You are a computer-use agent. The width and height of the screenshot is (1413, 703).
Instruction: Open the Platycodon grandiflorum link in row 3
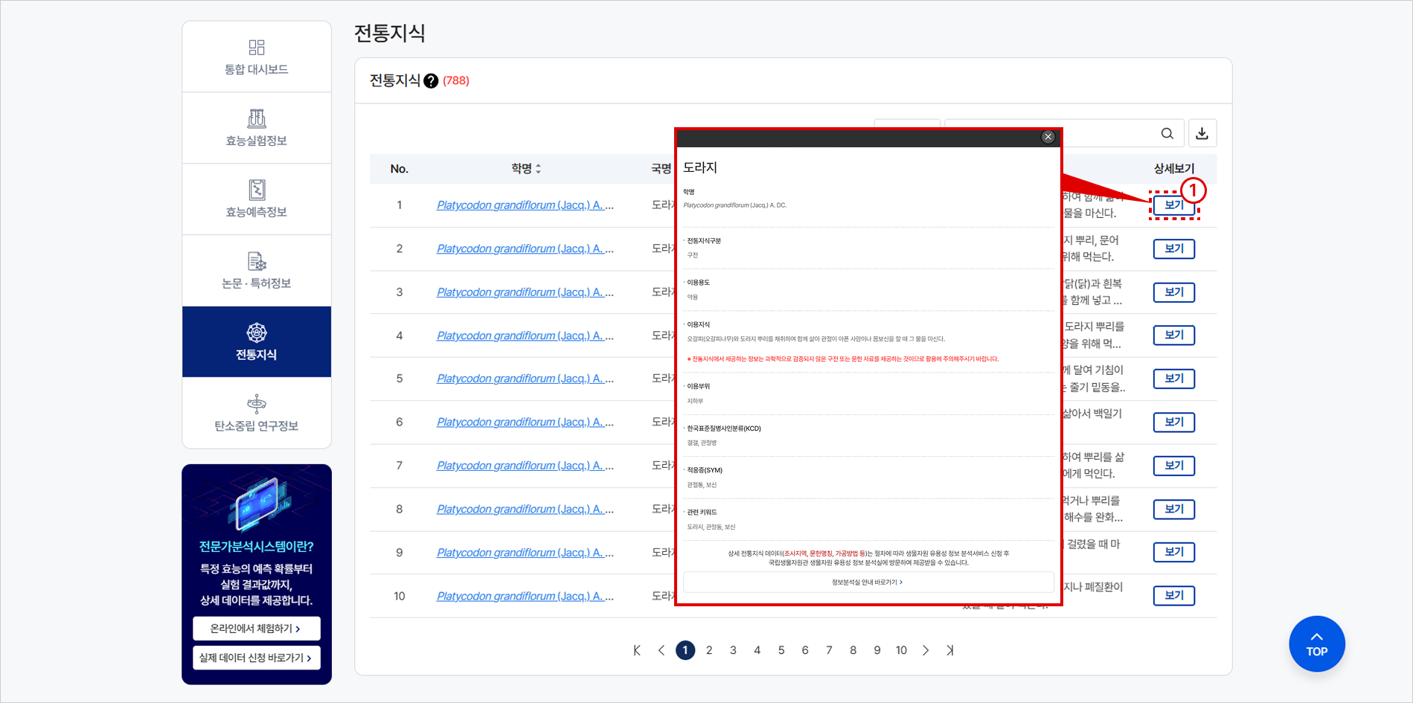(525, 292)
